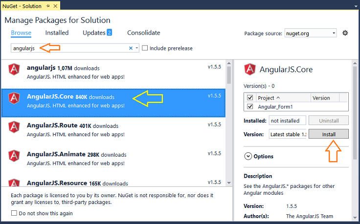360x224 pixels.
Task: Click the package list scrollbar thumb
Action: tap(229, 75)
